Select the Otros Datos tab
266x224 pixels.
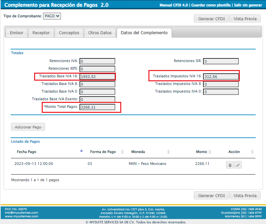click(x=100, y=33)
